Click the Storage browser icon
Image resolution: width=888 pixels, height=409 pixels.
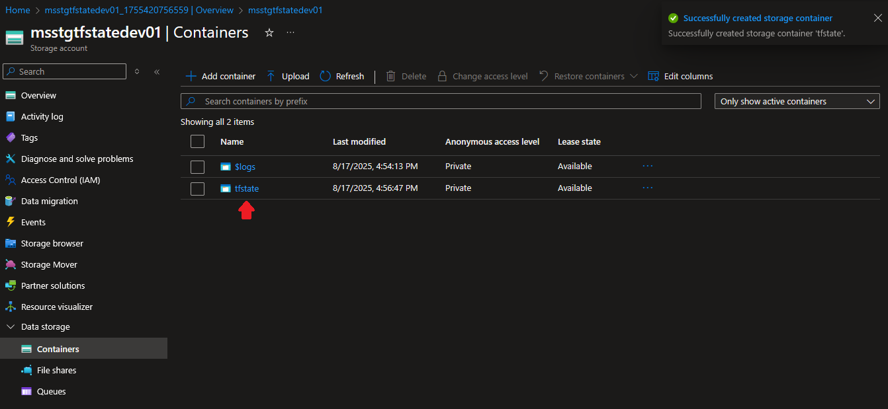point(11,243)
